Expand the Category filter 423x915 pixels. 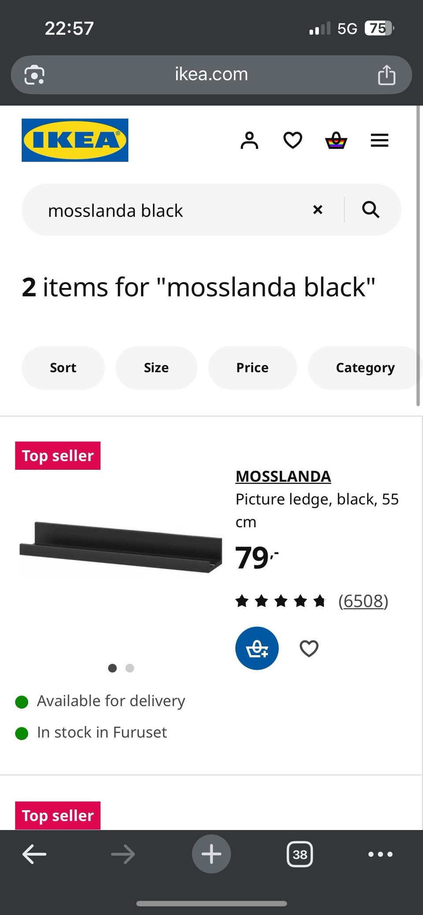365,368
